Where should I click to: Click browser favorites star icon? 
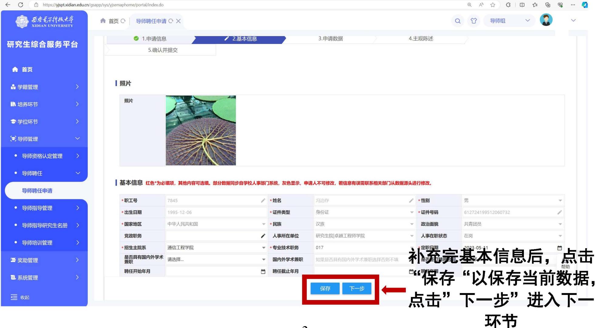pos(493,5)
